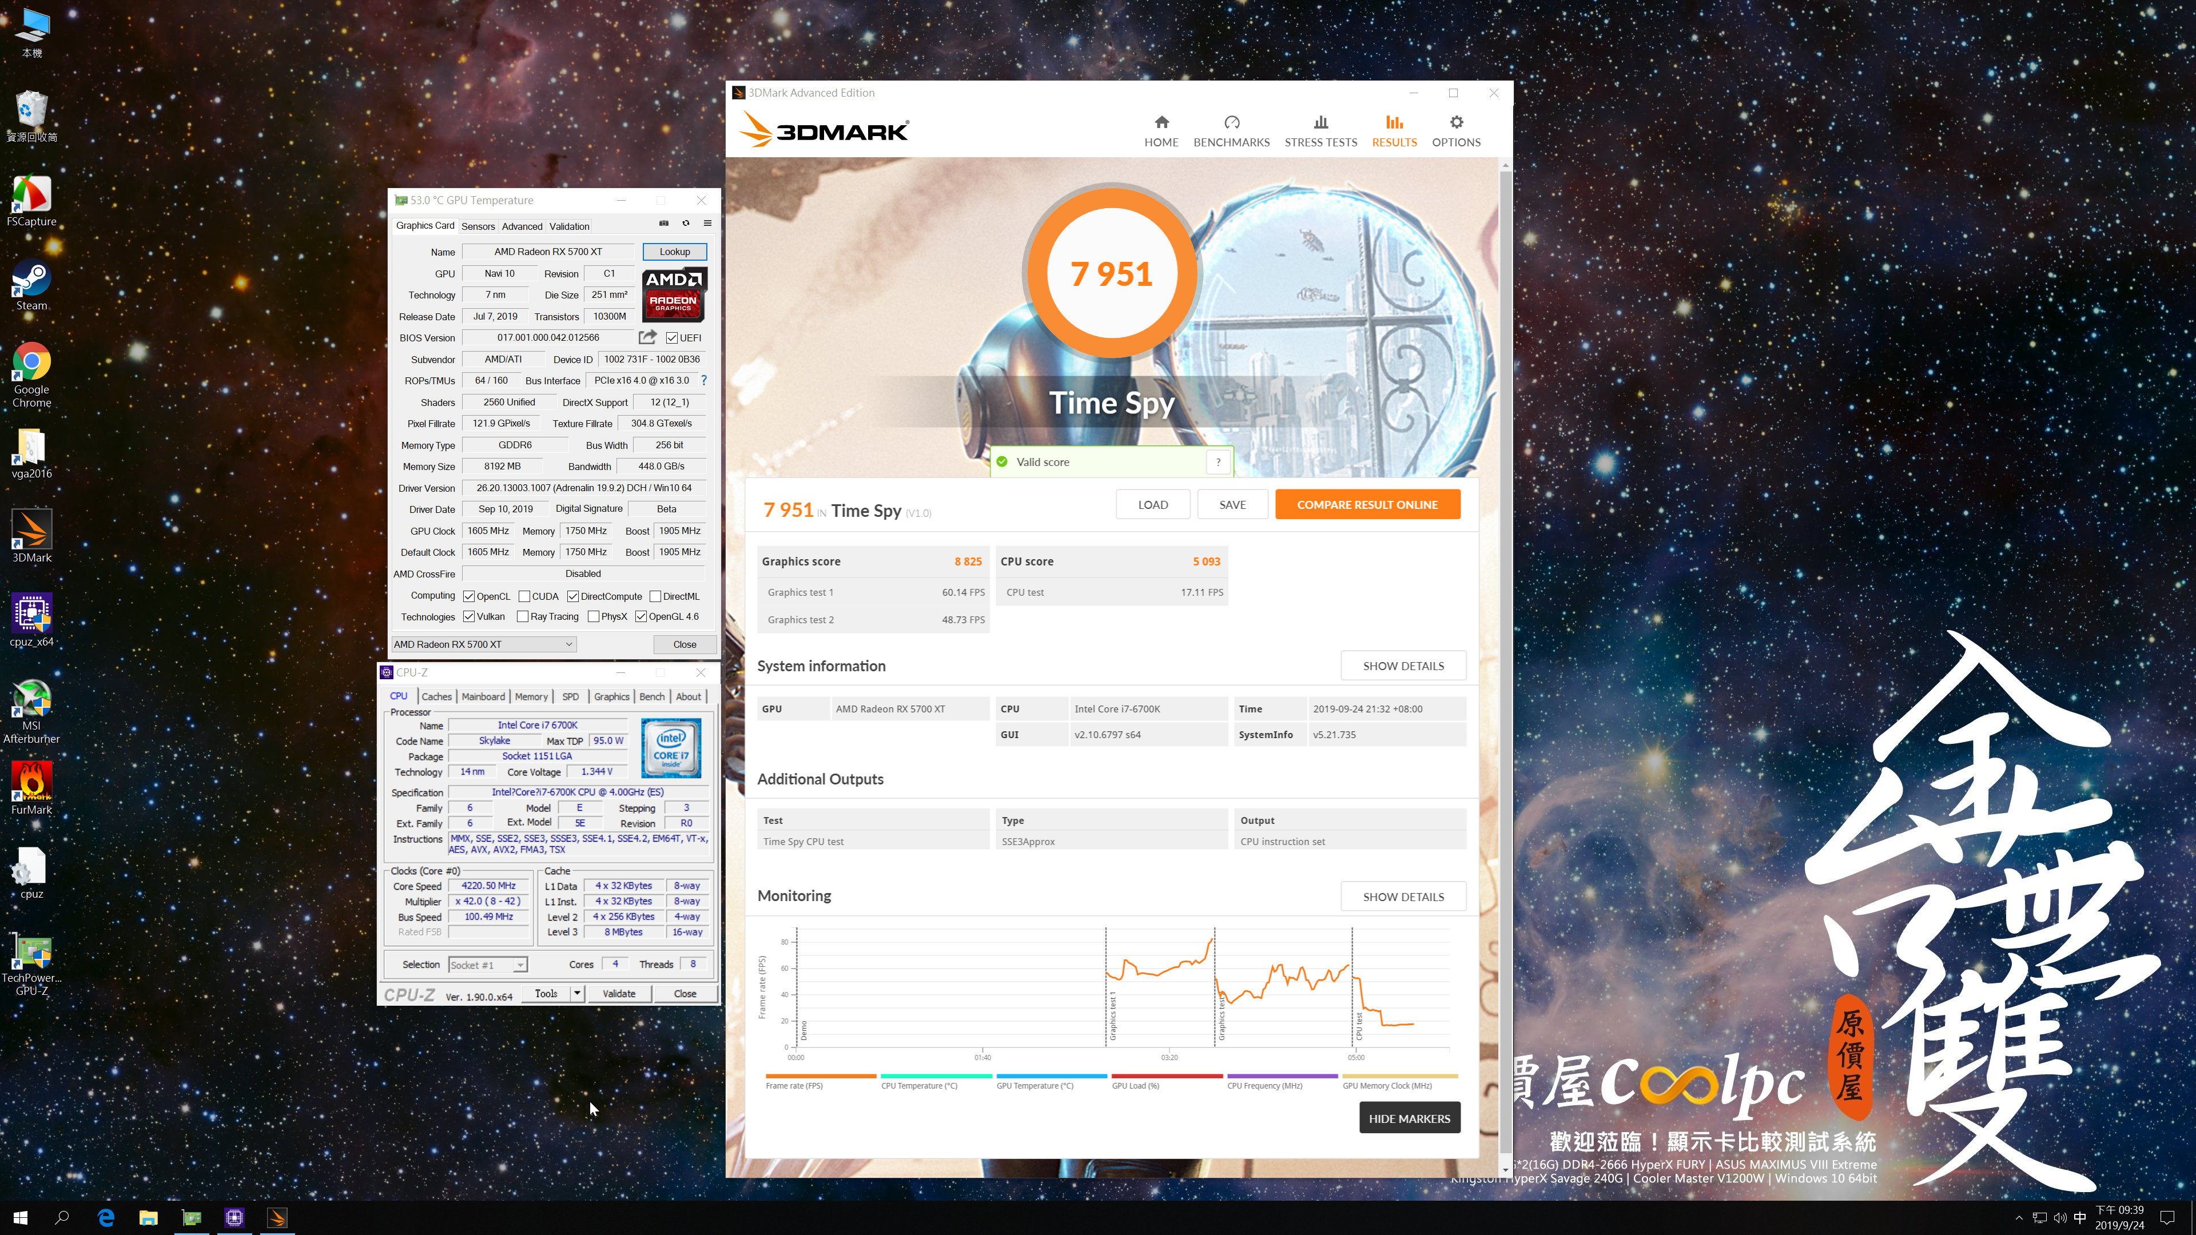This screenshot has height=1235, width=2196.
Task: Open 3DMark OPTIONS gear
Action: pos(1456,132)
